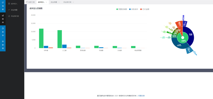Click the blue 人工费 actual cost bar
213x99 pixels.
pos(64,46)
